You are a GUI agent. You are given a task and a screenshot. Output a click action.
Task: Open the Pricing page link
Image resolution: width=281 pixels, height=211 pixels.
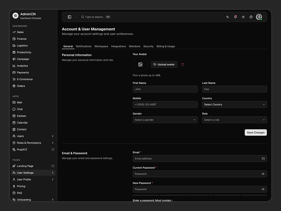(33, 186)
